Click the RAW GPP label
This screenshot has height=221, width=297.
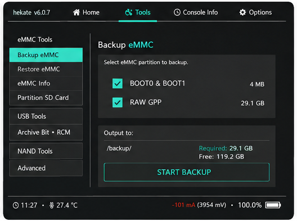pyautogui.click(x=146, y=102)
